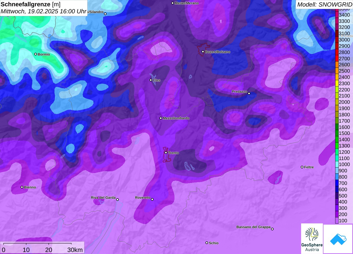Click the red Trento city boundary outline

point(167,155)
